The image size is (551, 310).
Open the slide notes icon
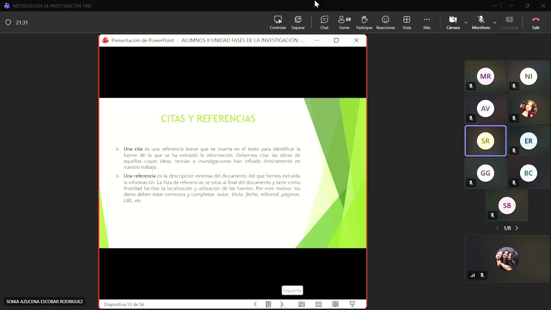coord(268,304)
